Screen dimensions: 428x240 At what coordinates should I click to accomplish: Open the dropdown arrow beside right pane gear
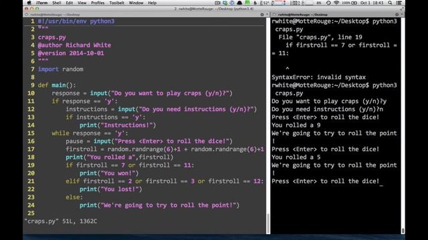(x=402, y=14)
